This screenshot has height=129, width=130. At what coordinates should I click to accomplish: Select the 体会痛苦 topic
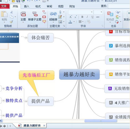(x=41, y=38)
